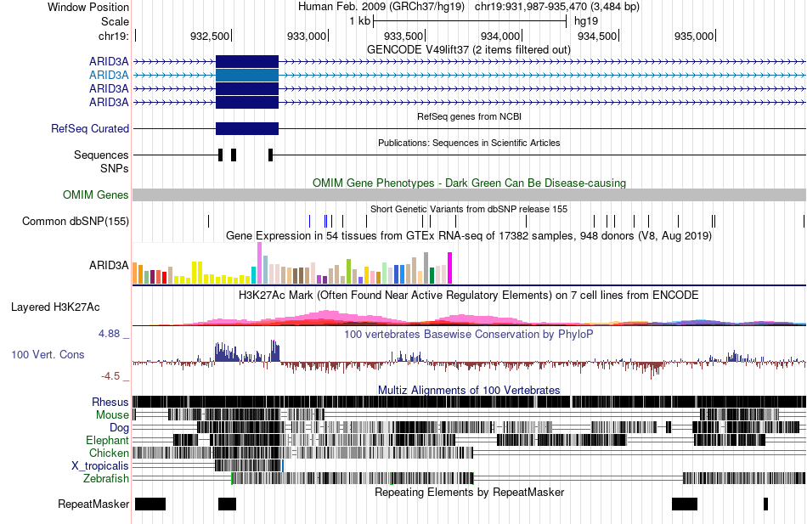
Task: Click the single blue dbSNP tick leftmost of blue ticks
Action: 309,222
